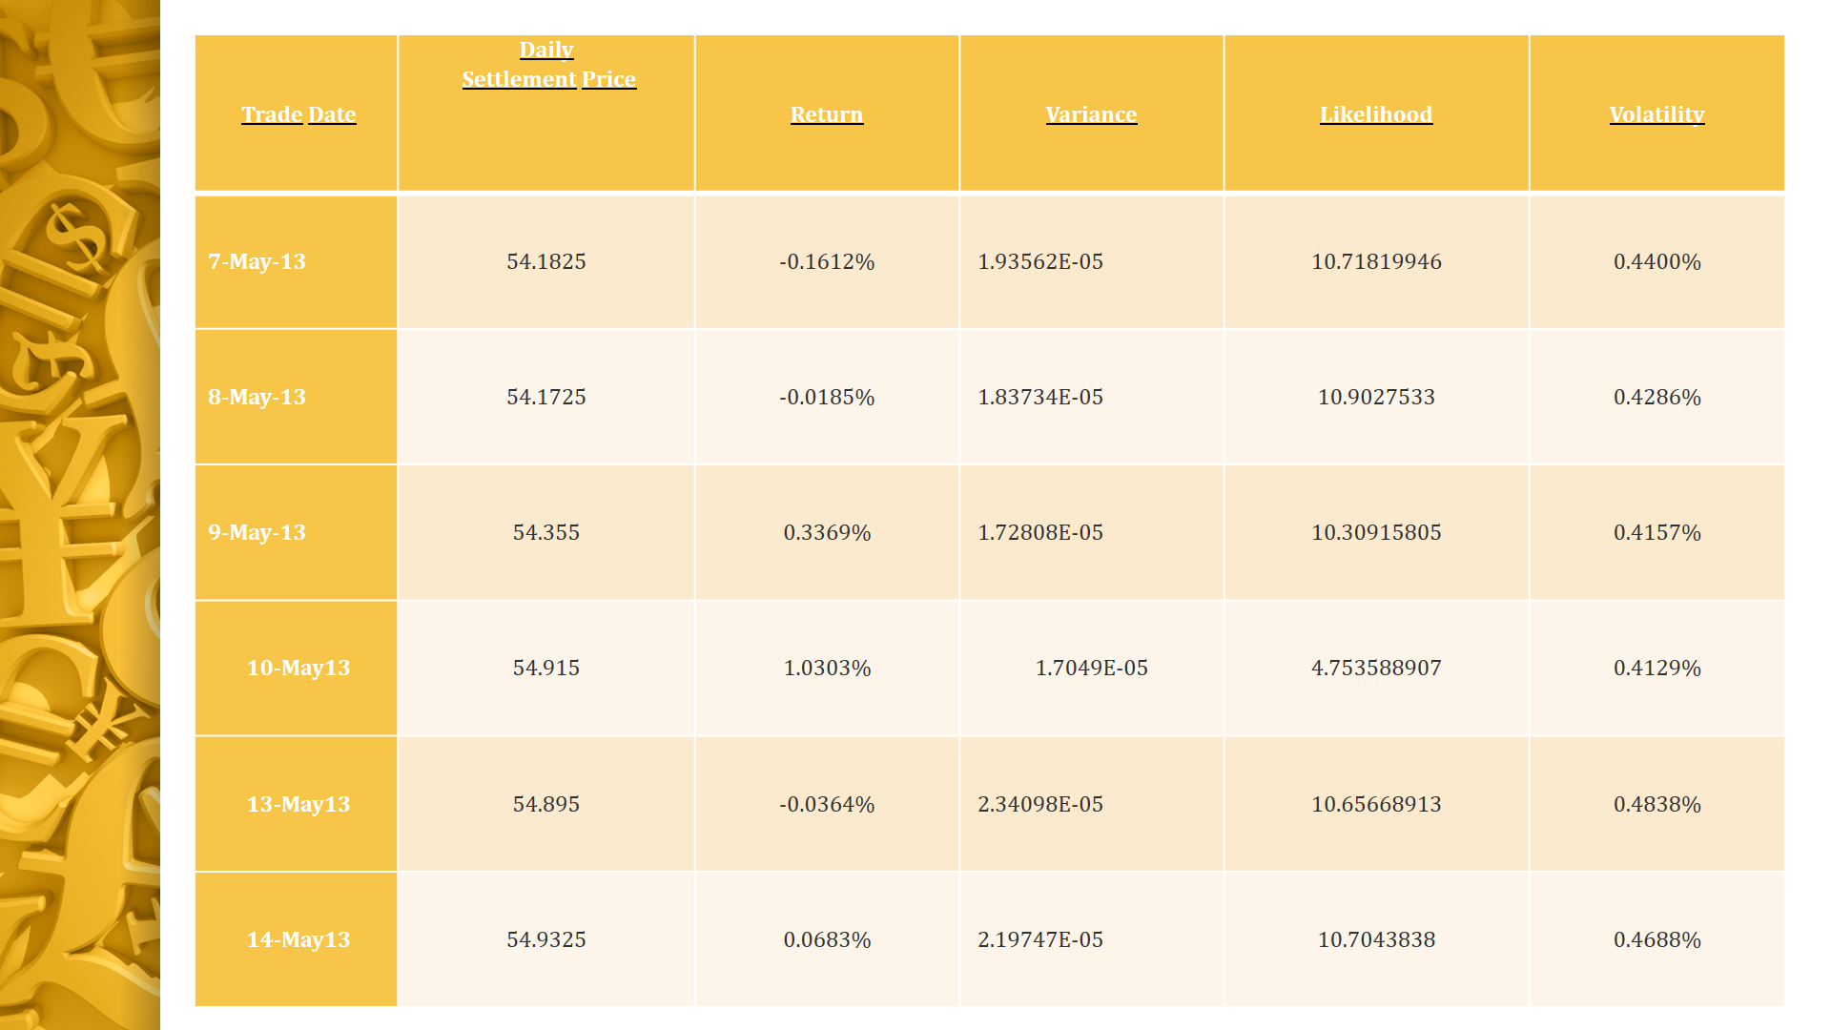Click the Return column header
Image resolution: width=1831 pixels, height=1030 pixels.
click(827, 114)
